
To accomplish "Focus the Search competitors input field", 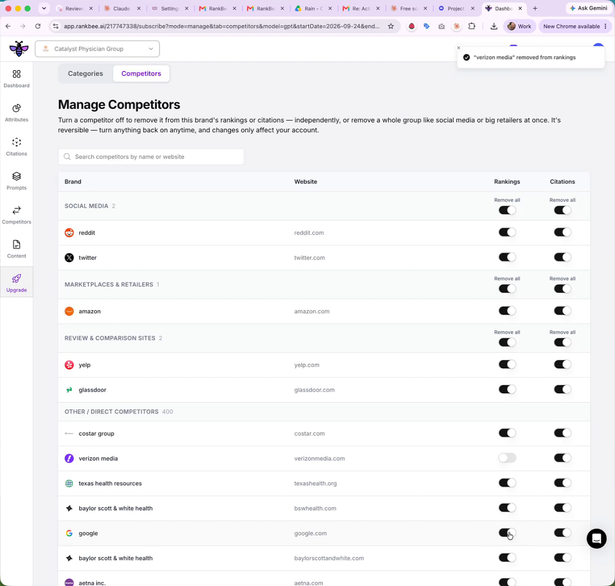I will 151,157.
